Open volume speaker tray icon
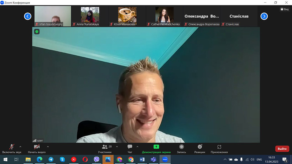The height and width of the screenshot is (164, 292). click(x=252, y=159)
